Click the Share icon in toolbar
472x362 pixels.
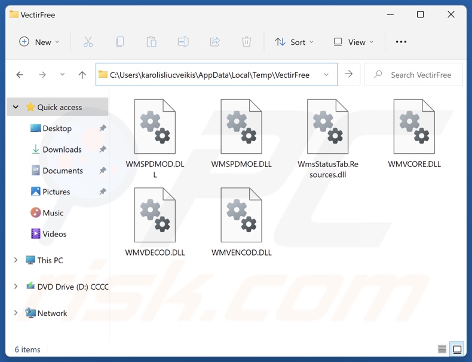pyautogui.click(x=215, y=42)
